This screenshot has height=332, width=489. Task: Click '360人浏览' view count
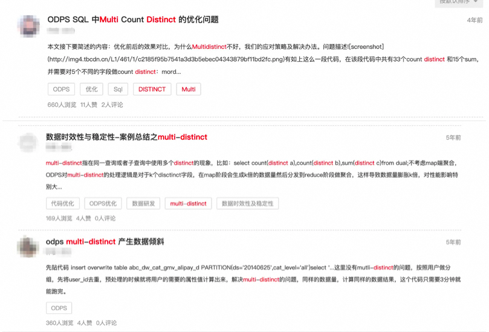60,323
